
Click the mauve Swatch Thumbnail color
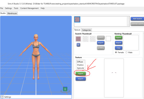[78, 39]
